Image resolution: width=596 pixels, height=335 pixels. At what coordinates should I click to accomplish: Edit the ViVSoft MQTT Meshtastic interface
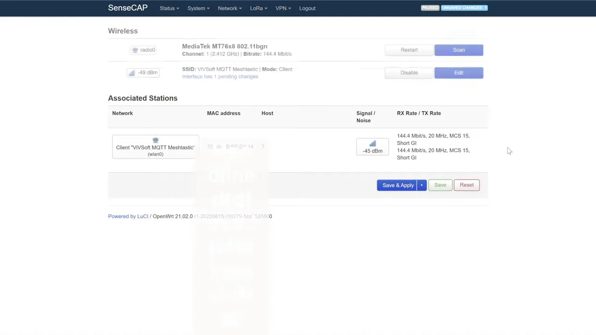pyautogui.click(x=459, y=73)
